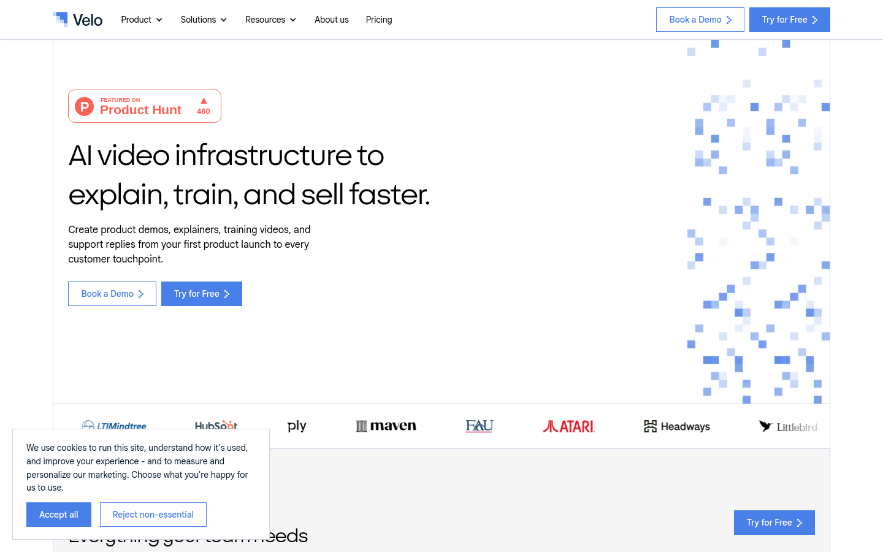Expand the Solutions dropdown menu

[x=204, y=20]
